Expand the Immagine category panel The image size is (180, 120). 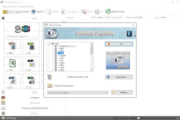[x=35, y=98]
